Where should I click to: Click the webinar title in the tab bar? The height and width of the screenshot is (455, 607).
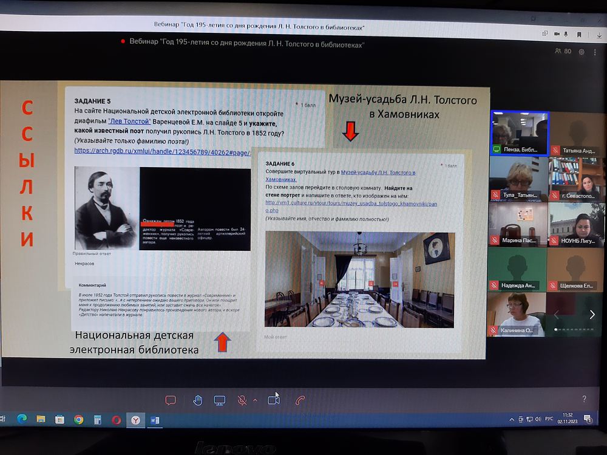pos(259,26)
